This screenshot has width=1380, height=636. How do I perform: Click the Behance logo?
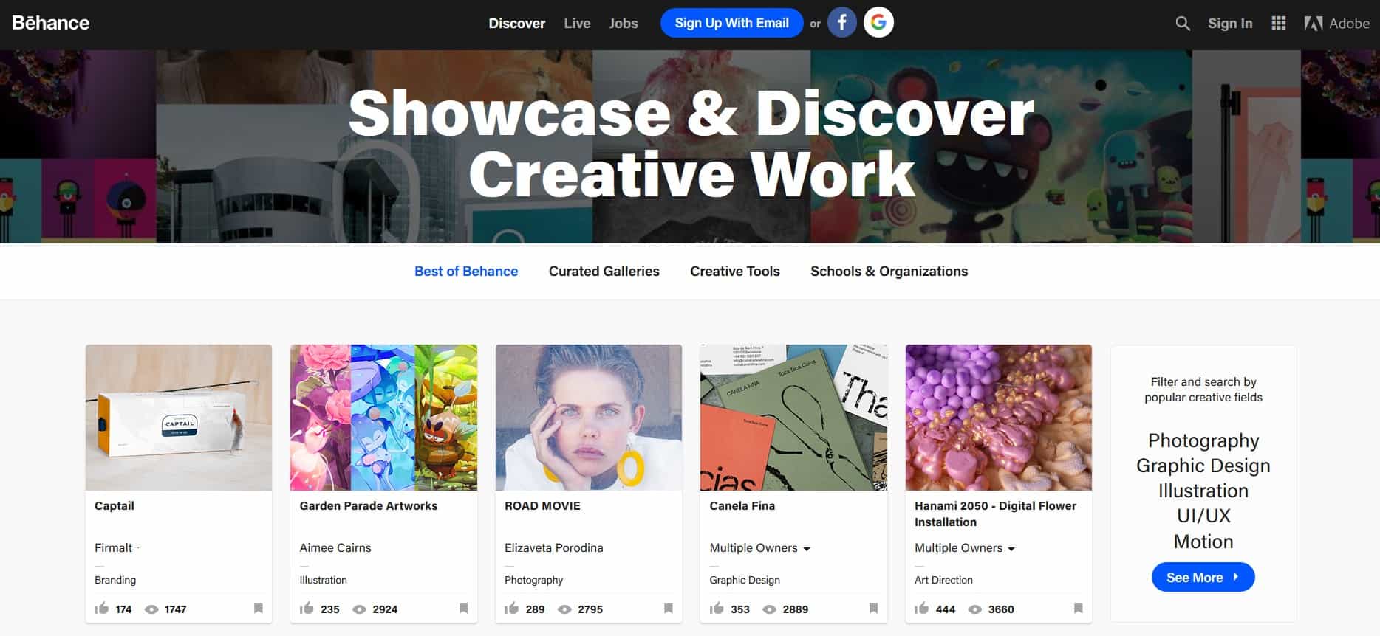point(50,23)
